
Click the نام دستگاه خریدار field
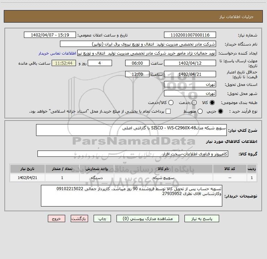[138, 44]
